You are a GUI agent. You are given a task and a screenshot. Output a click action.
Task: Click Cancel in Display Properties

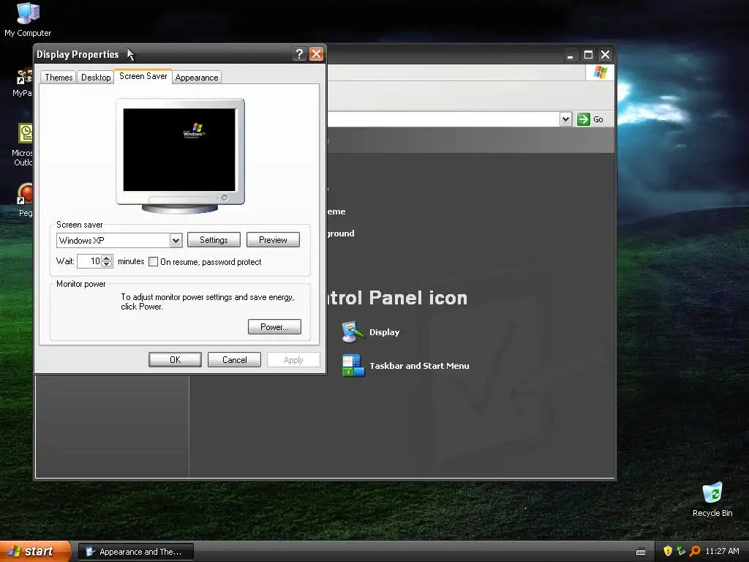234,360
